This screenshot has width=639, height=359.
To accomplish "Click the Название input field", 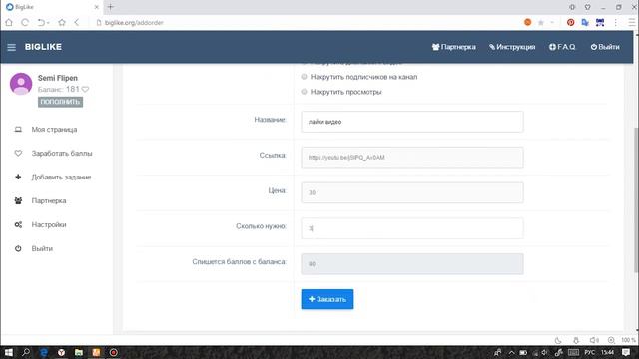I will coord(412,122).
